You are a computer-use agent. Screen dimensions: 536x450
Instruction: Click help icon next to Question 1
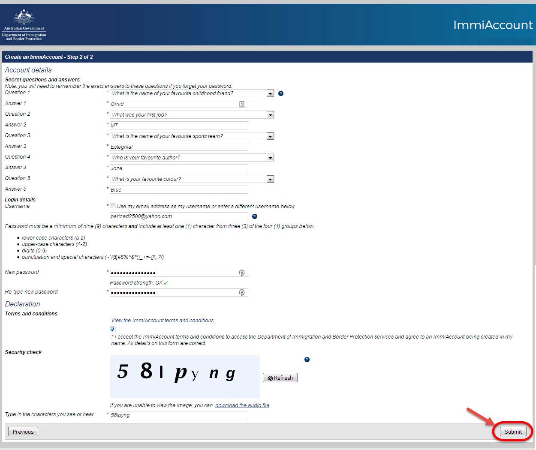pyautogui.click(x=281, y=93)
